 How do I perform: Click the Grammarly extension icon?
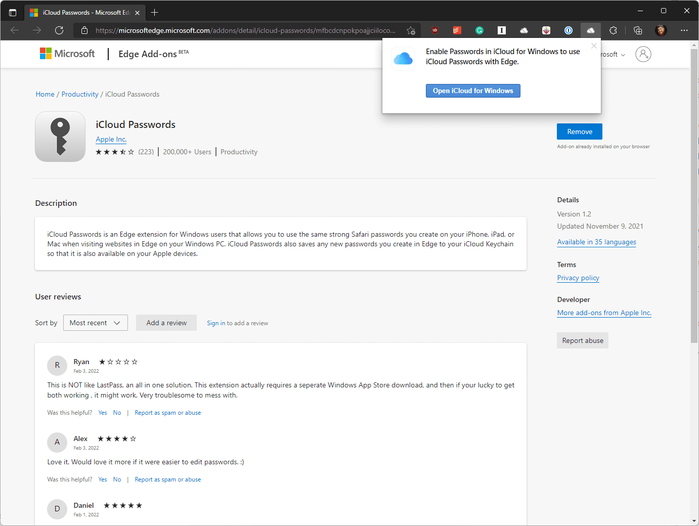pos(479,30)
